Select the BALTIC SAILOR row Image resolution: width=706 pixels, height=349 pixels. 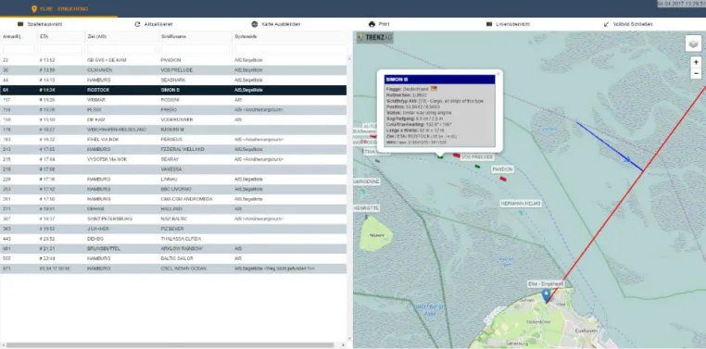(173, 258)
